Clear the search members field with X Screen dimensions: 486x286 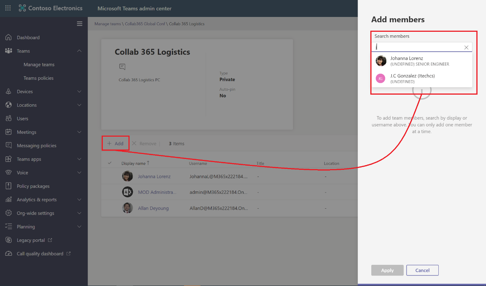[466, 47]
